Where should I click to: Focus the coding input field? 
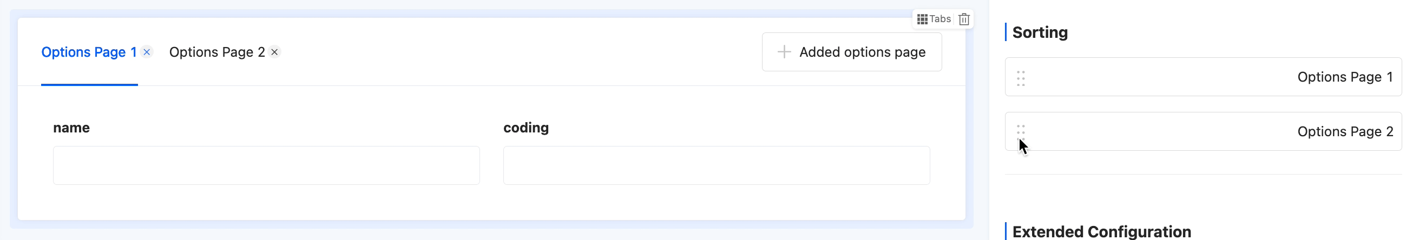716,165
